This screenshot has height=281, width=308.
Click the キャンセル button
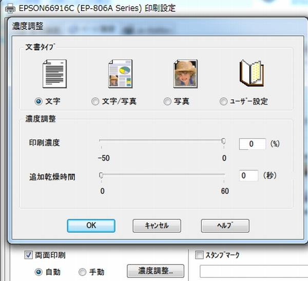click(x=157, y=225)
